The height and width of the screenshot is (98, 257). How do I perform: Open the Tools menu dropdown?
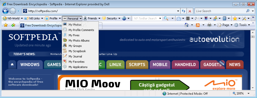click(242, 25)
